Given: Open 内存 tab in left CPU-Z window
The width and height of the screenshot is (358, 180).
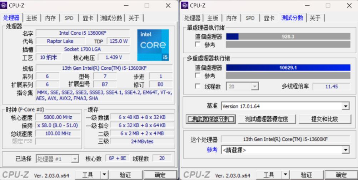Looking at the screenshot, I should 50,18.
